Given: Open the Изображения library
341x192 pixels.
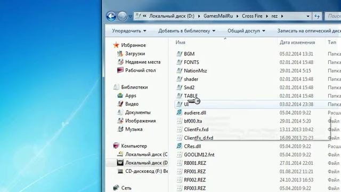Looking at the screenshot, I should coord(140,121).
